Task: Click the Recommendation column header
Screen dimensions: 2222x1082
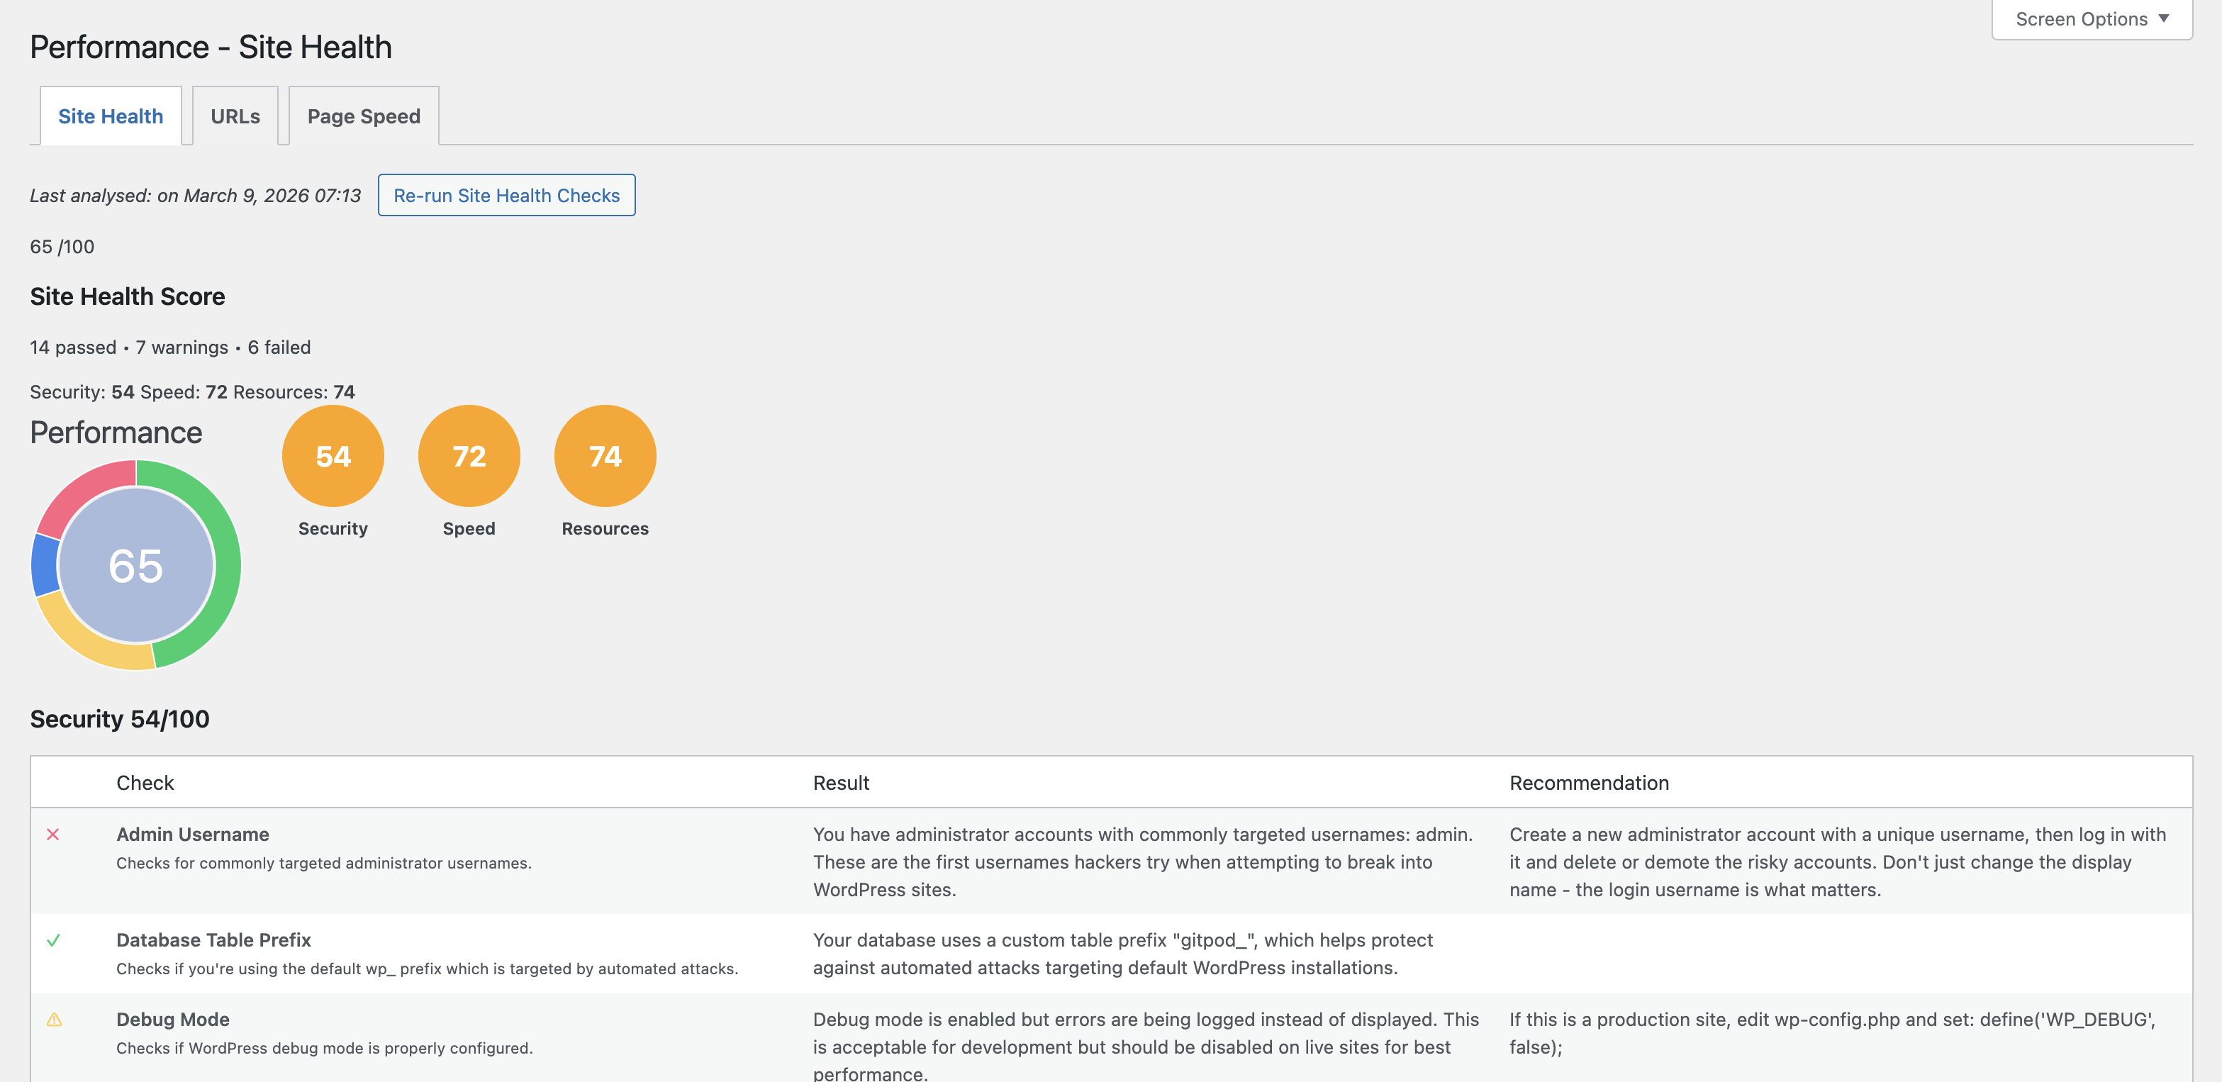Action: tap(1589, 783)
